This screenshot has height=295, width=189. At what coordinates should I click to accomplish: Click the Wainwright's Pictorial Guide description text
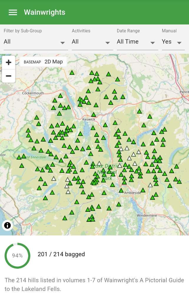[x=94, y=284]
